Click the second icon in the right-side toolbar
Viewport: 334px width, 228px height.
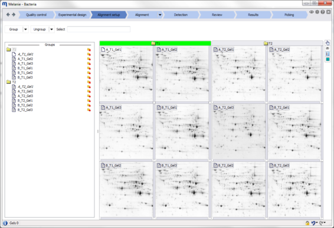coord(328,48)
